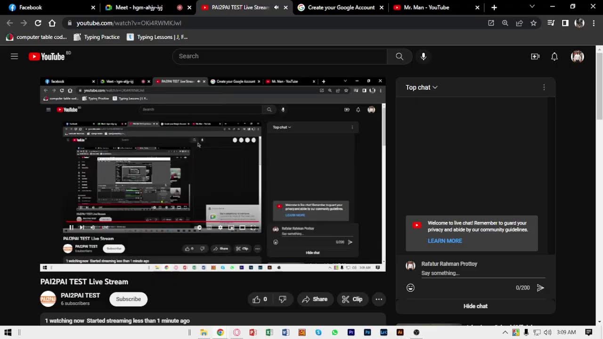
Task: Open the Windows Start menu
Action: coord(8,332)
